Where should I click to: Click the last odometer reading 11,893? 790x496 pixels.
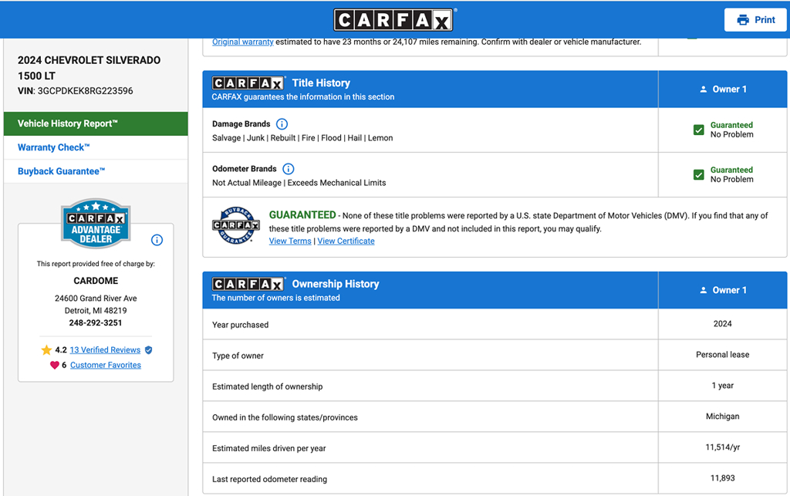(722, 477)
